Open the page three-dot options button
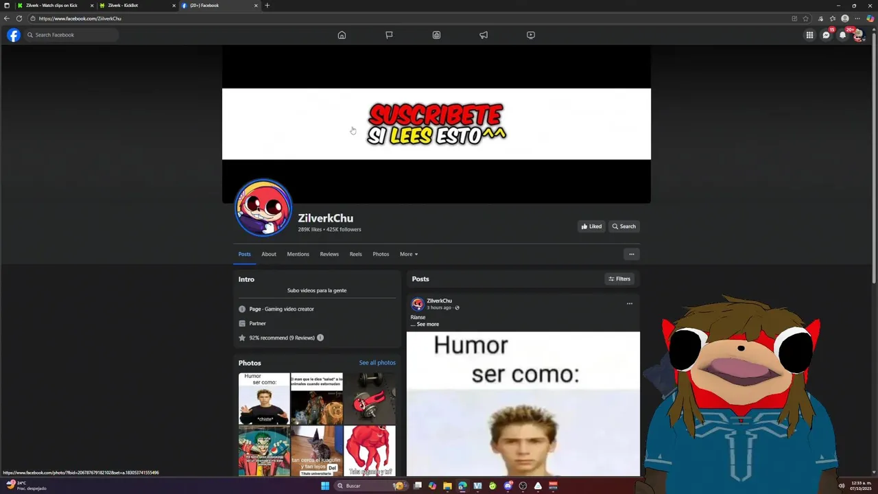The image size is (878, 494). point(632,254)
